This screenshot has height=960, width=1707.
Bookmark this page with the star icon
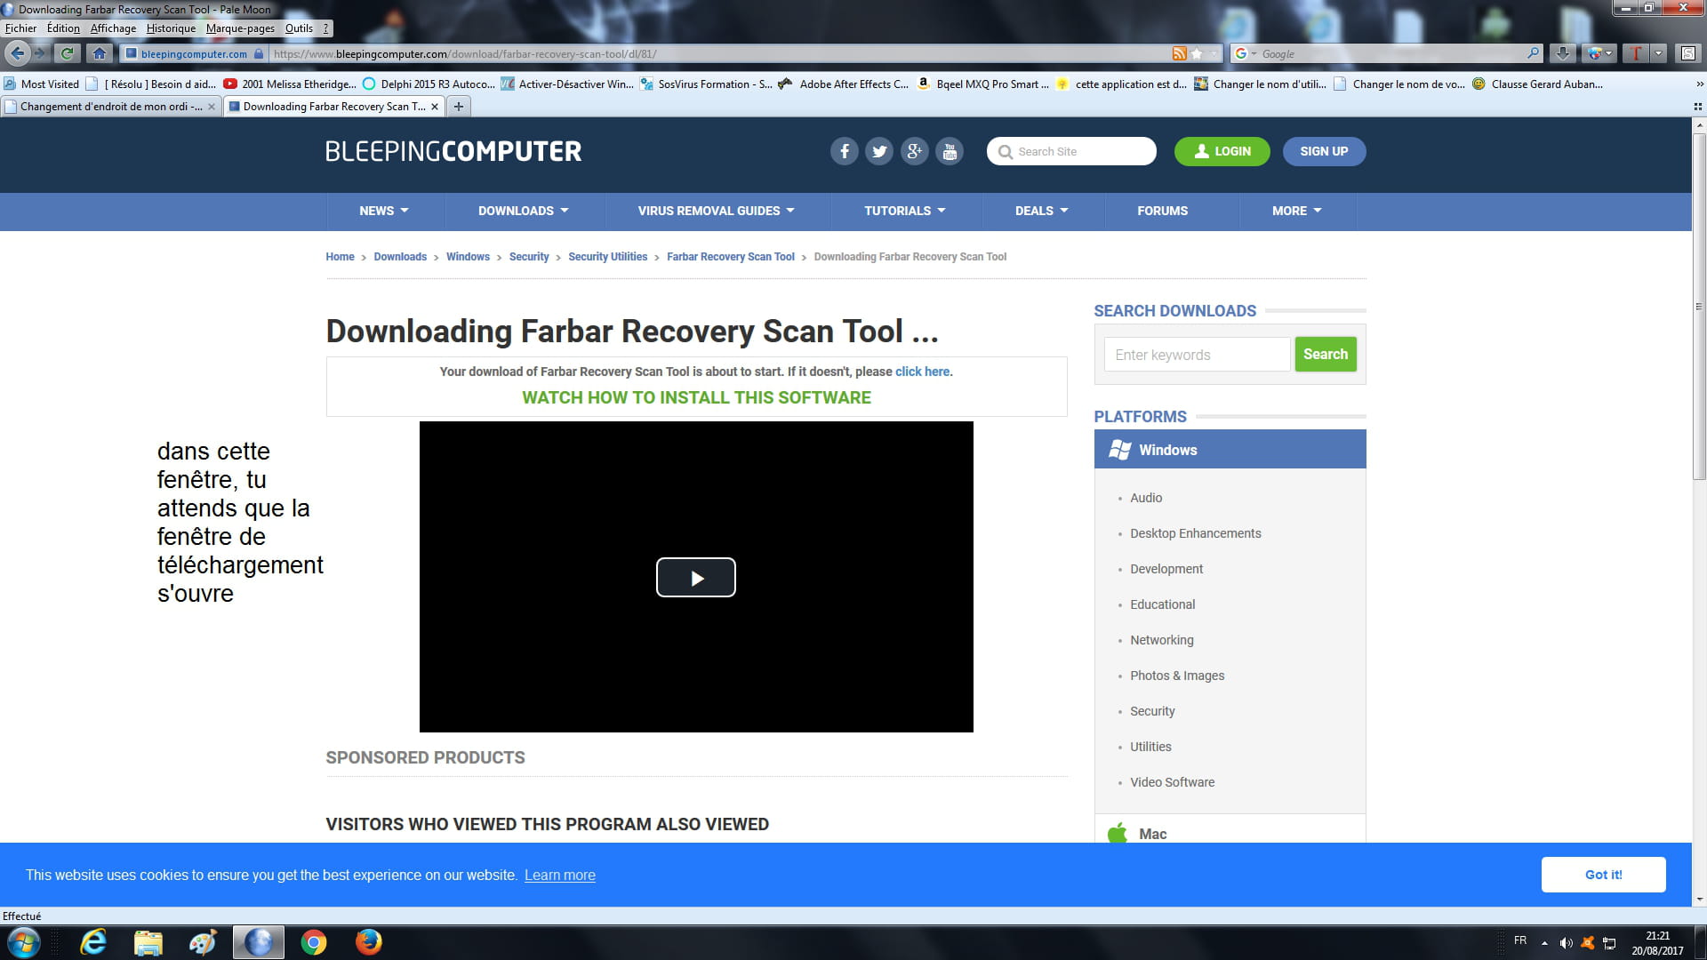click(1197, 53)
